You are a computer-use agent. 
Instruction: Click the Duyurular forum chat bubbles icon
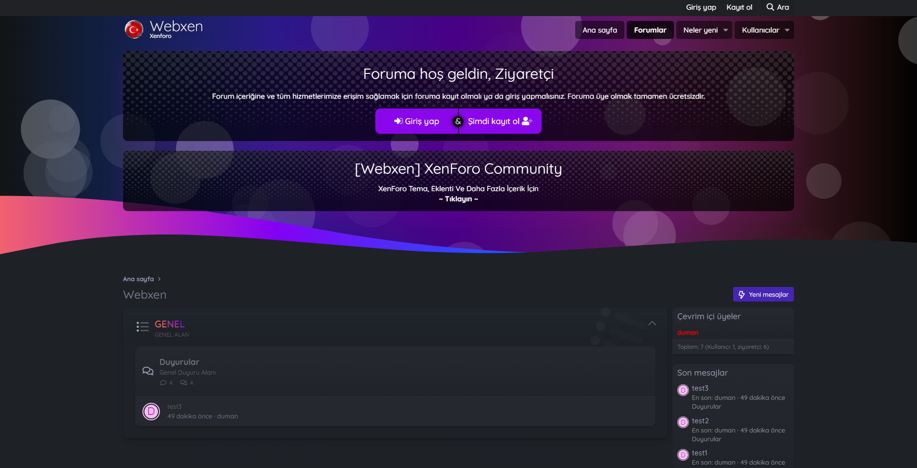click(148, 371)
